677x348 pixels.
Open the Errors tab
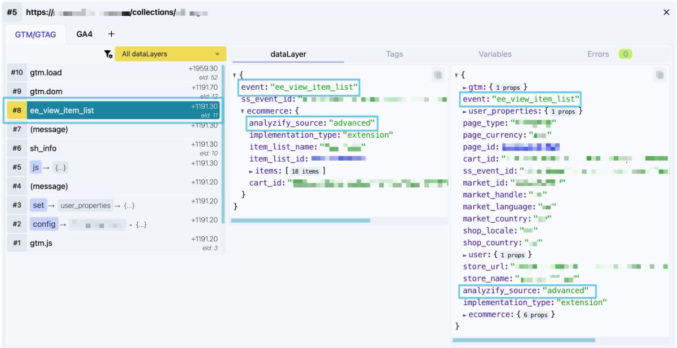(598, 54)
